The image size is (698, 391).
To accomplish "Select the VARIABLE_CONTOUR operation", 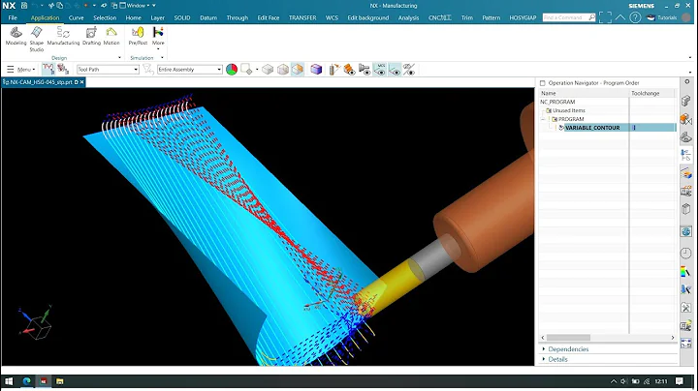I will pos(592,128).
